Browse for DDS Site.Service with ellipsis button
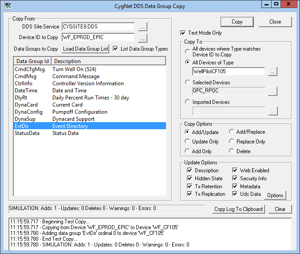This screenshot has height=254, width=300. [142, 27]
